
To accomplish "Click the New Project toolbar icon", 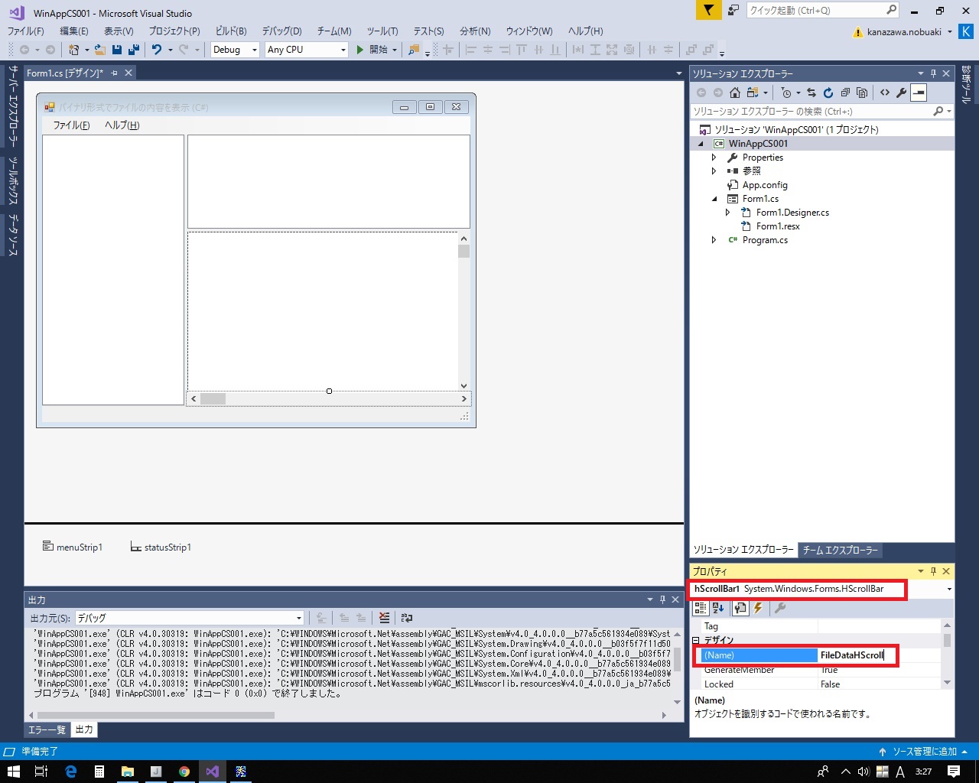I will tap(73, 50).
